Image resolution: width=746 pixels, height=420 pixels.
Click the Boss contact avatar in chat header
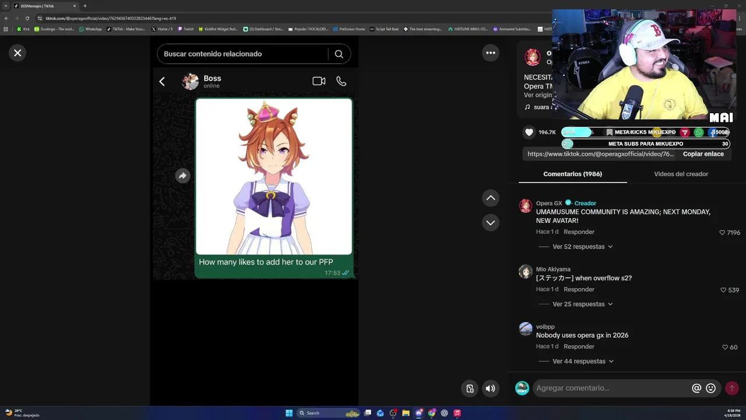point(190,82)
